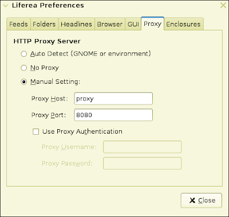Click in the Proxy Host field
Screen dimensions: 229x217
point(113,99)
